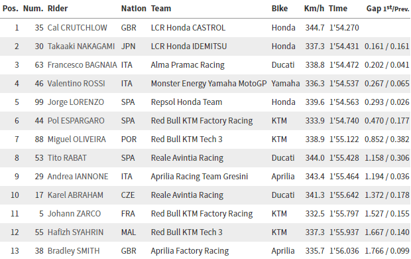
Task: Click Tito RABAT lap time 1'55.428
Action: [344, 158]
